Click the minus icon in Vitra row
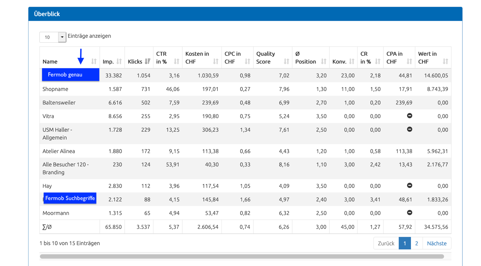Viewport: 481px width, 266px height. (410, 116)
